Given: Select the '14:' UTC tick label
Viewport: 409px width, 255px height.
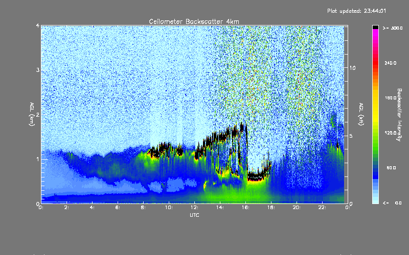Looking at the screenshot, I should [x=220, y=208].
